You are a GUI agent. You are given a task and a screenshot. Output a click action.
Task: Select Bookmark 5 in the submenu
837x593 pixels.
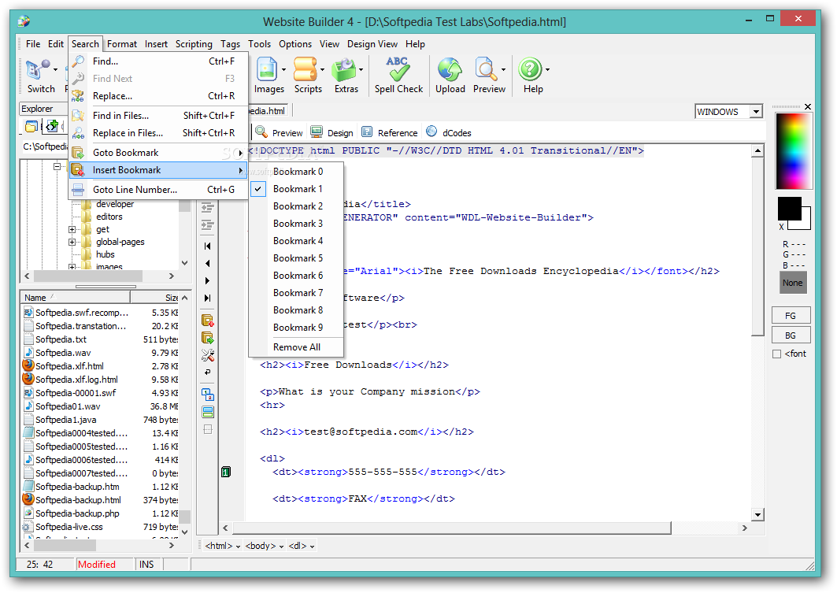pyautogui.click(x=296, y=258)
